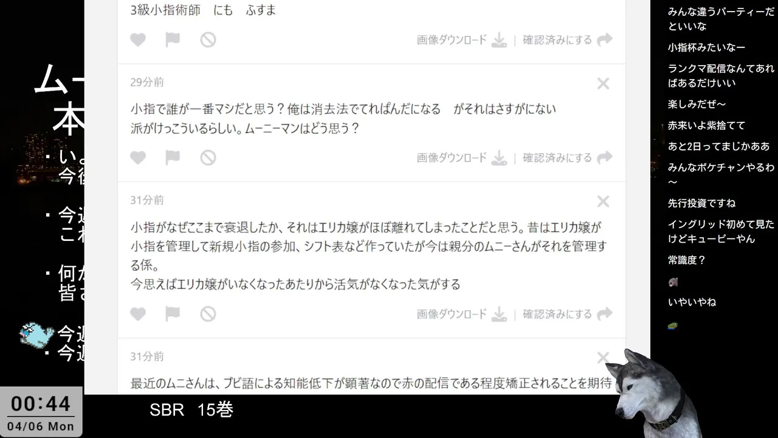Dismiss the 29分前 message with X
Image resolution: width=778 pixels, height=438 pixels.
[603, 84]
